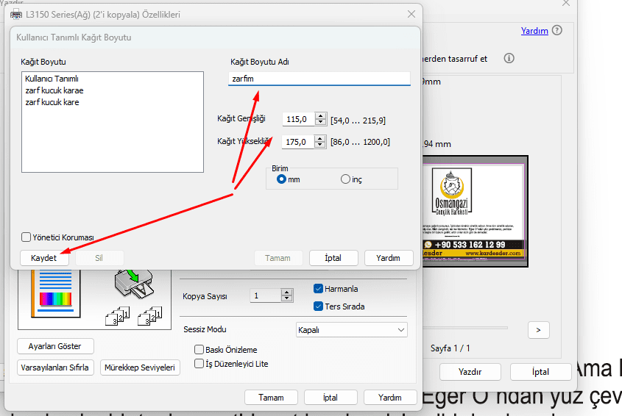Click Yardım at the bottom of the properties window
Image resolution: width=622 pixels, height=416 pixels.
pos(390,398)
